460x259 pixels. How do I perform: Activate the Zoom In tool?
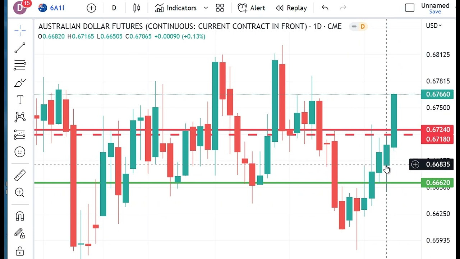(20, 193)
